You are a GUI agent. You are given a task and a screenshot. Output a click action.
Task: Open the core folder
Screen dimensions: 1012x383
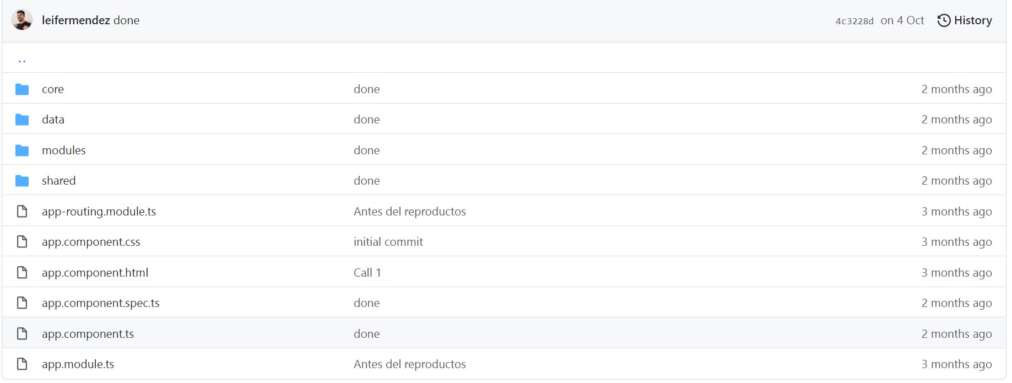(x=52, y=89)
